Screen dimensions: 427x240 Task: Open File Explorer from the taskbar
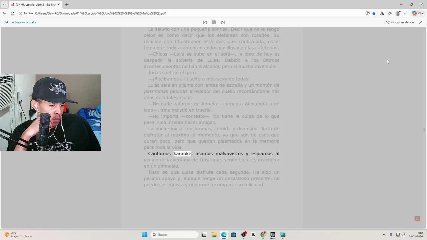tap(214, 235)
